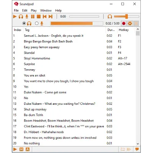Click the scroll down arrow of the sound list
This screenshot has width=153, height=153.
point(138,144)
